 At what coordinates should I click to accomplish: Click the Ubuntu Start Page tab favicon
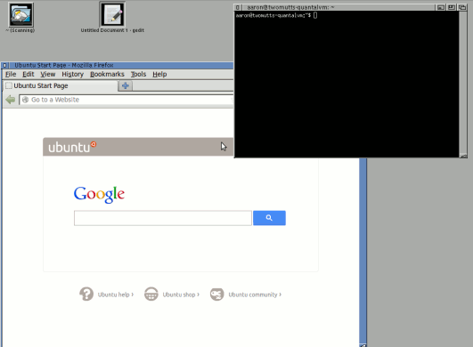tap(9, 85)
